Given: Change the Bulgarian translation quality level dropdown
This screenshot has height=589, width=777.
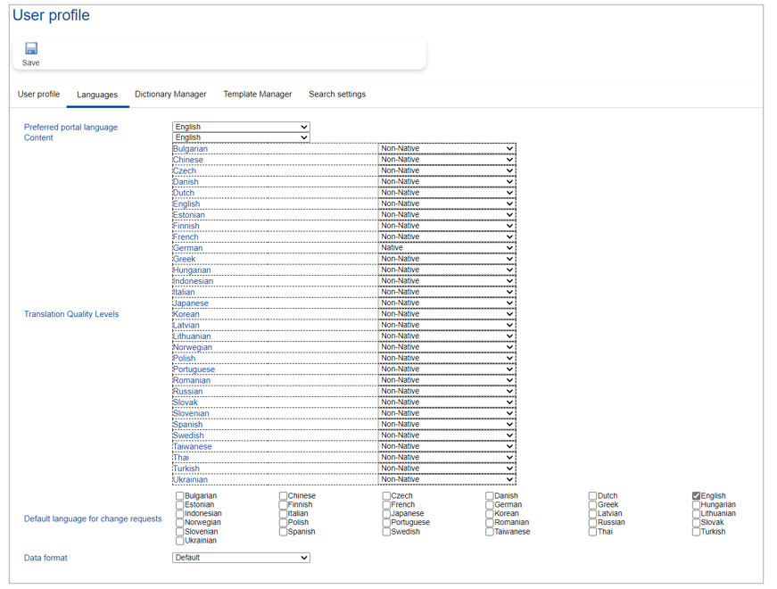Looking at the screenshot, I should click(447, 149).
